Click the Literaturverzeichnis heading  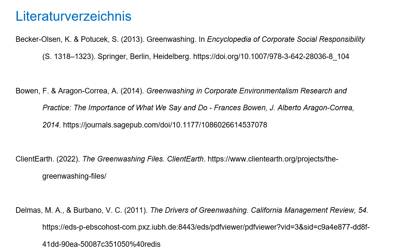[73, 16]
